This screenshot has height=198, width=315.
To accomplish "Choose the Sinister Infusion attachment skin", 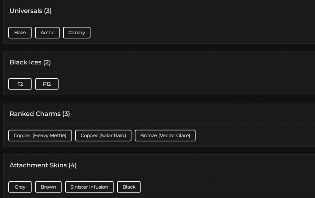I will point(89,187).
